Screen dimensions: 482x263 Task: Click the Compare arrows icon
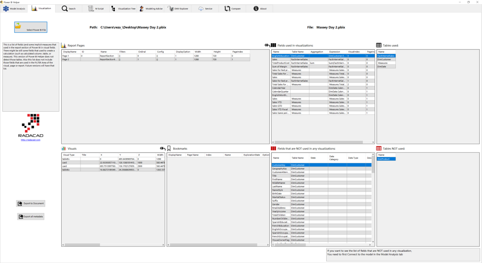(228, 8)
